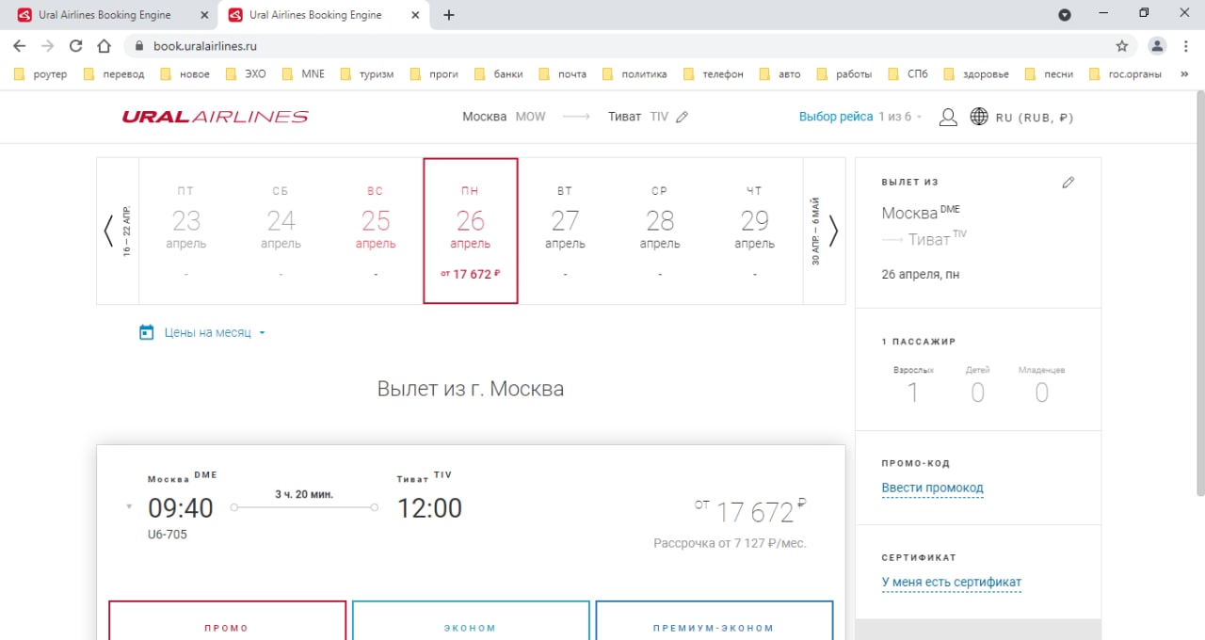The height and width of the screenshot is (640, 1205).
Task: Open the tab search dropdown button
Action: (1065, 15)
